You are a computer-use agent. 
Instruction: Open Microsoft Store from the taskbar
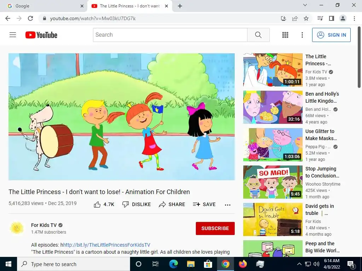(208, 264)
